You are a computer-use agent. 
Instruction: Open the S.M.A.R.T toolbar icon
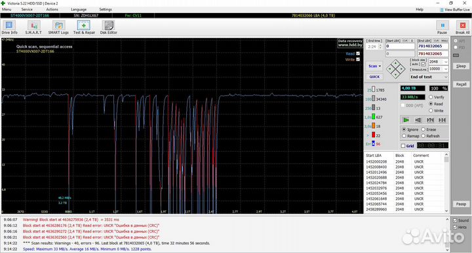point(33,27)
